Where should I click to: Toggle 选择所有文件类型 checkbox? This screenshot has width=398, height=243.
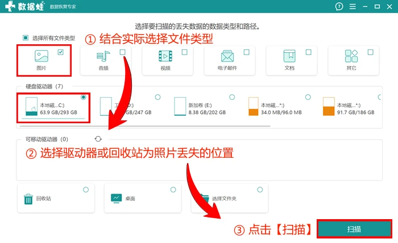coord(26,37)
